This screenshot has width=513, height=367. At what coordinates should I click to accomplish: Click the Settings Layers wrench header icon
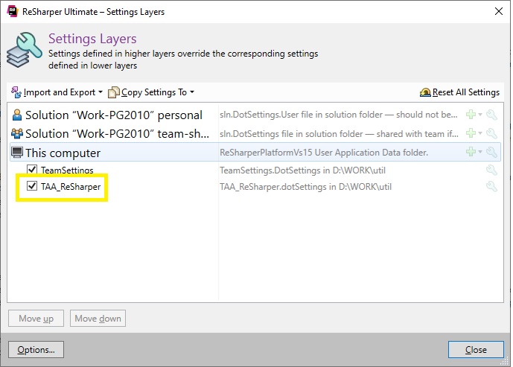pos(25,50)
